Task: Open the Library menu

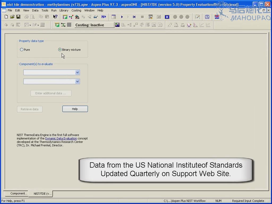Action: coord(64,10)
